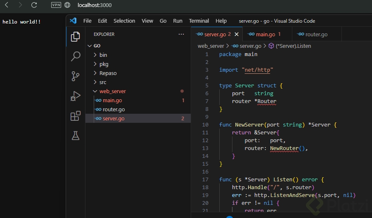
Task: Open the Testing flask icon
Action: click(x=76, y=135)
